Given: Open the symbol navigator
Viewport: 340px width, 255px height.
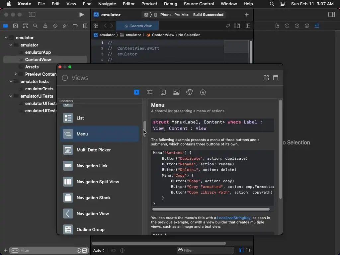Looking at the screenshot, I should (25, 26).
